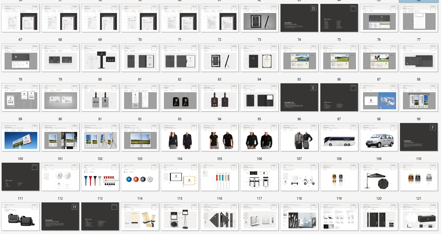The height and width of the screenshot is (234, 441).
Task: Select the flag against blue sky slide
Action: (x=379, y=97)
